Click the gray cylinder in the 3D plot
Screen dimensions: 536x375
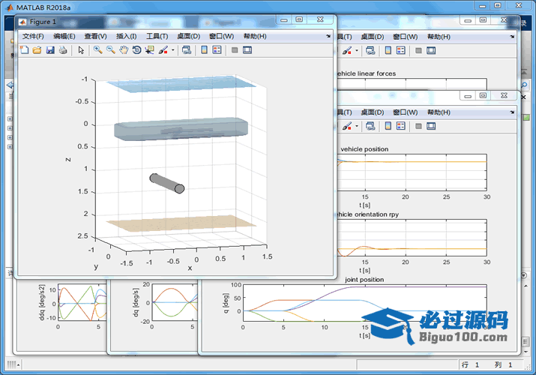coord(167,183)
